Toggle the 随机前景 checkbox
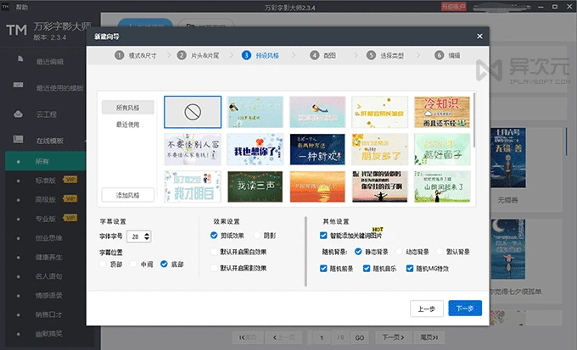 pyautogui.click(x=323, y=269)
